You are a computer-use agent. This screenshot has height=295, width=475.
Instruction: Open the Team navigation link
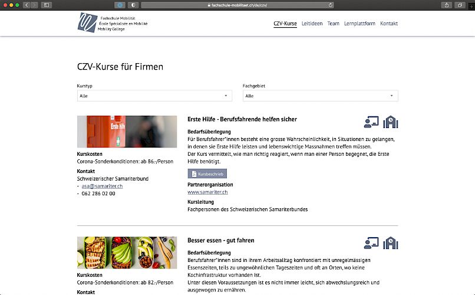[333, 24]
